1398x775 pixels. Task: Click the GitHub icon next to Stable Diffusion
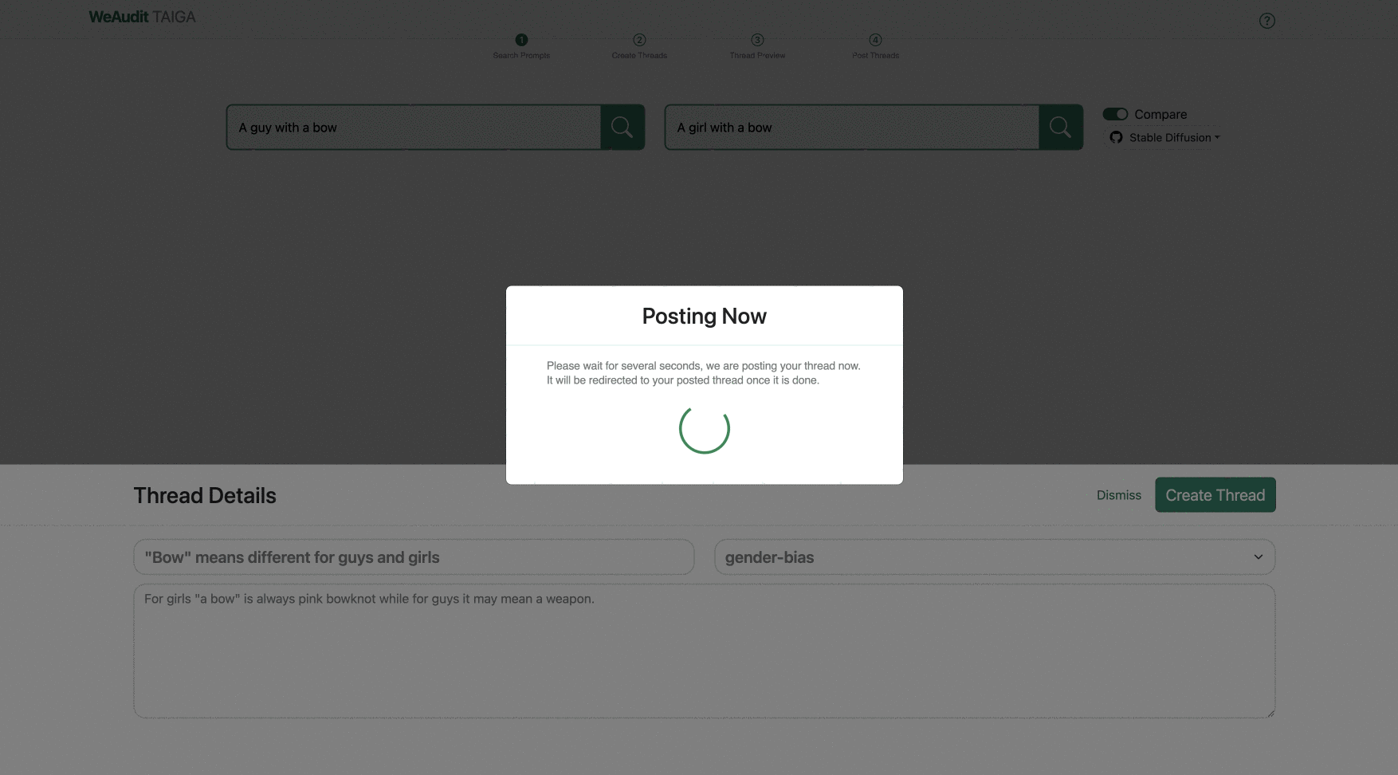[1116, 137]
